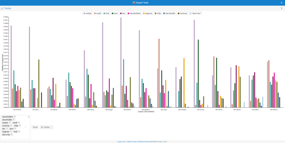
Task: Hide the 'slave law' legend series
Action: pyautogui.click(x=196, y=13)
